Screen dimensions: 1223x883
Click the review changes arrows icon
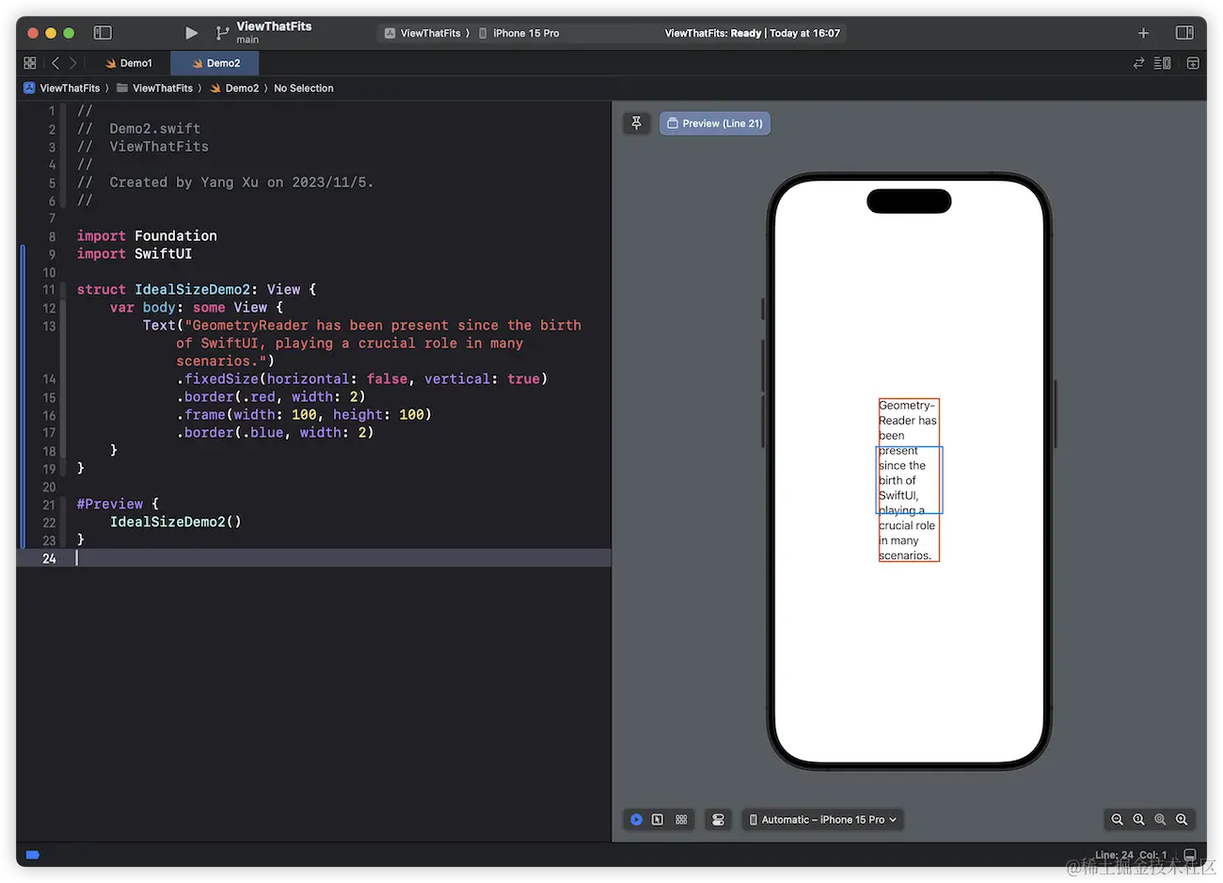pos(1138,63)
